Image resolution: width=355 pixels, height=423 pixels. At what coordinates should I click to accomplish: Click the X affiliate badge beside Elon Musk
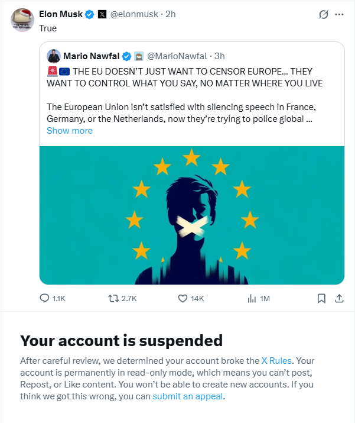click(x=102, y=14)
